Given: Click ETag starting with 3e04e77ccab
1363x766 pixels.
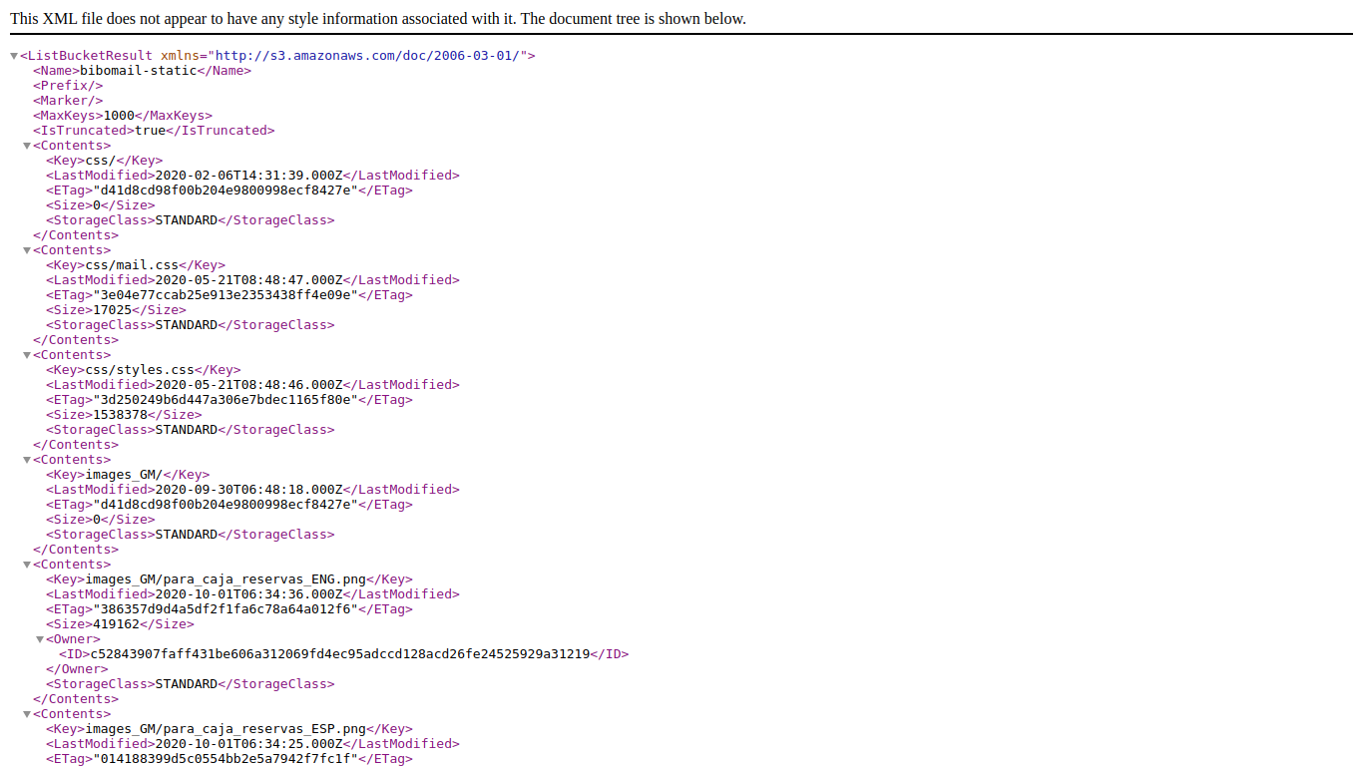Looking at the screenshot, I should click(228, 295).
